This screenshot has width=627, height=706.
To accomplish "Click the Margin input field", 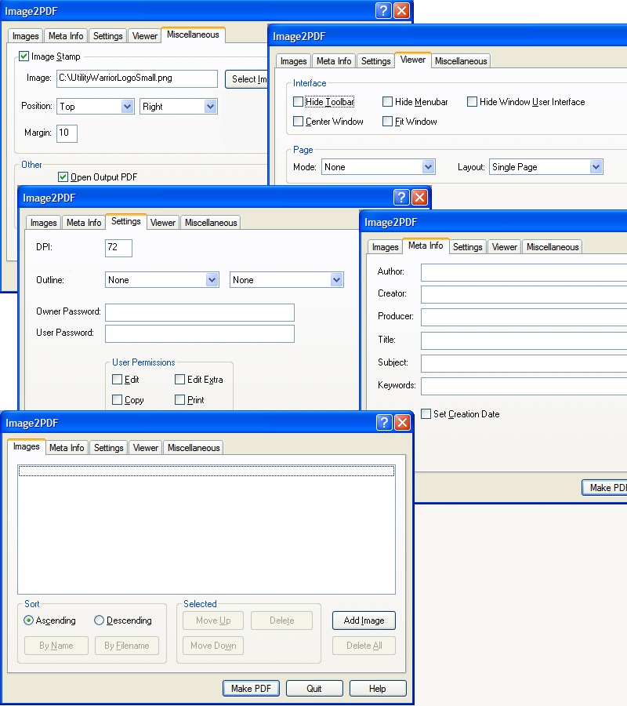I will tap(67, 133).
